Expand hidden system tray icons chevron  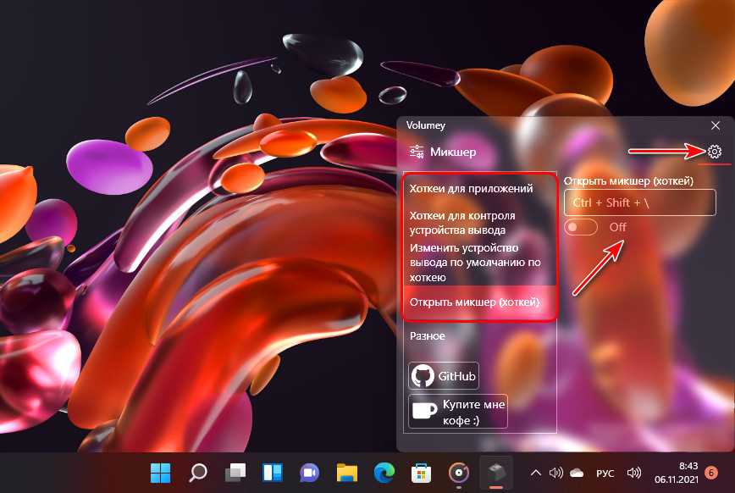(x=535, y=472)
